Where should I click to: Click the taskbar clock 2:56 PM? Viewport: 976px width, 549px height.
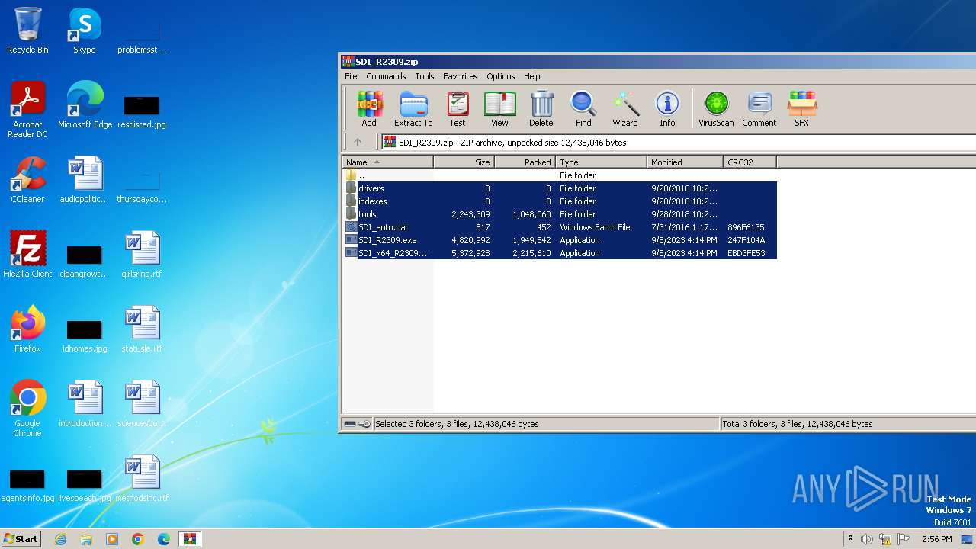coord(936,539)
